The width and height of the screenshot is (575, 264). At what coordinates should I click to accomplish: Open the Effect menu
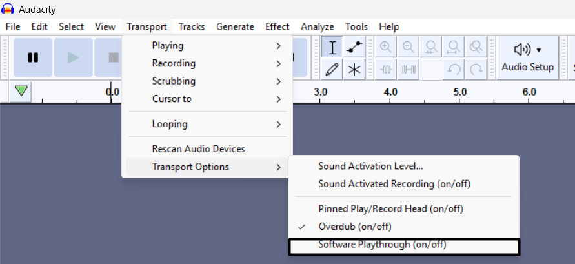(x=277, y=26)
